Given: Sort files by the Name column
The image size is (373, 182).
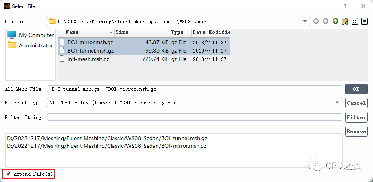Looking at the screenshot, I should [86, 32].
